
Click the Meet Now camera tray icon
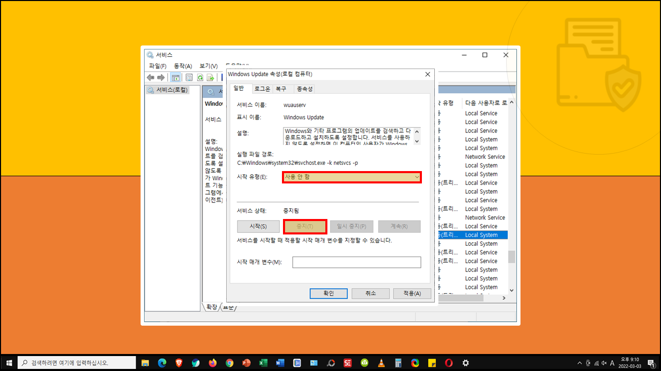[x=587, y=363]
